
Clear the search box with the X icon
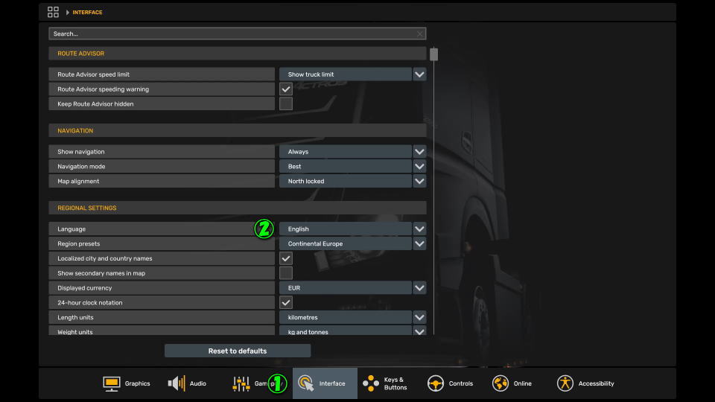pos(420,33)
